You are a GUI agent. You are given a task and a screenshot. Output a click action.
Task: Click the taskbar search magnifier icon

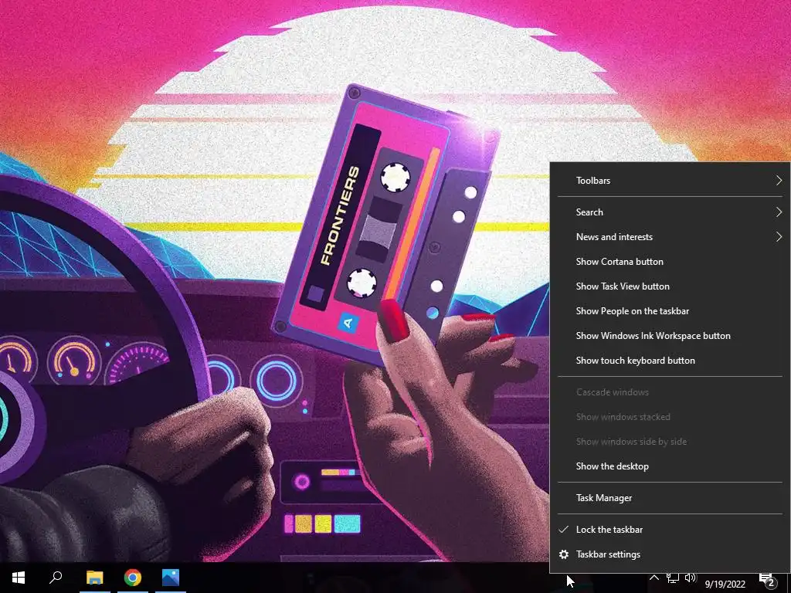tap(56, 577)
